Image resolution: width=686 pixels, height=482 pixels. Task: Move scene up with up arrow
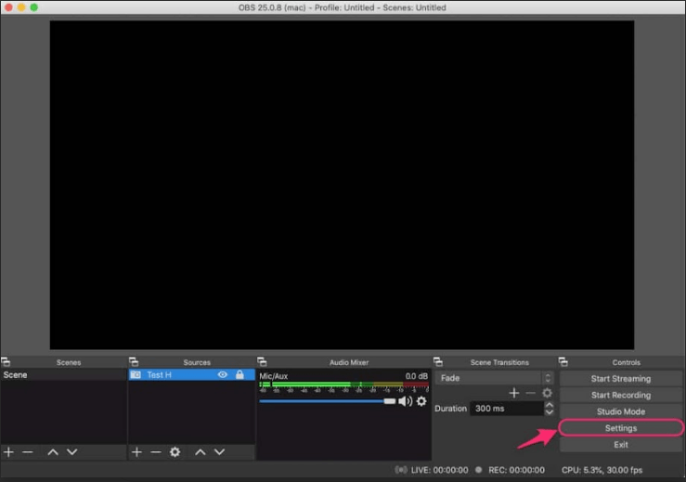click(53, 451)
